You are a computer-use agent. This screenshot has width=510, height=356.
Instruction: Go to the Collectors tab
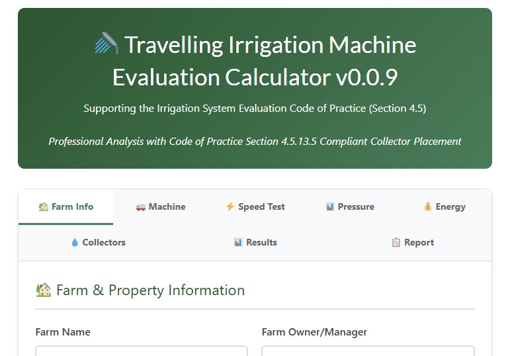98,242
